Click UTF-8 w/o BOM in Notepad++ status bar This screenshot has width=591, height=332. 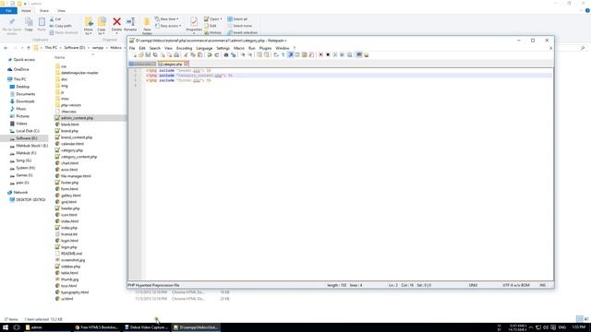coord(516,285)
